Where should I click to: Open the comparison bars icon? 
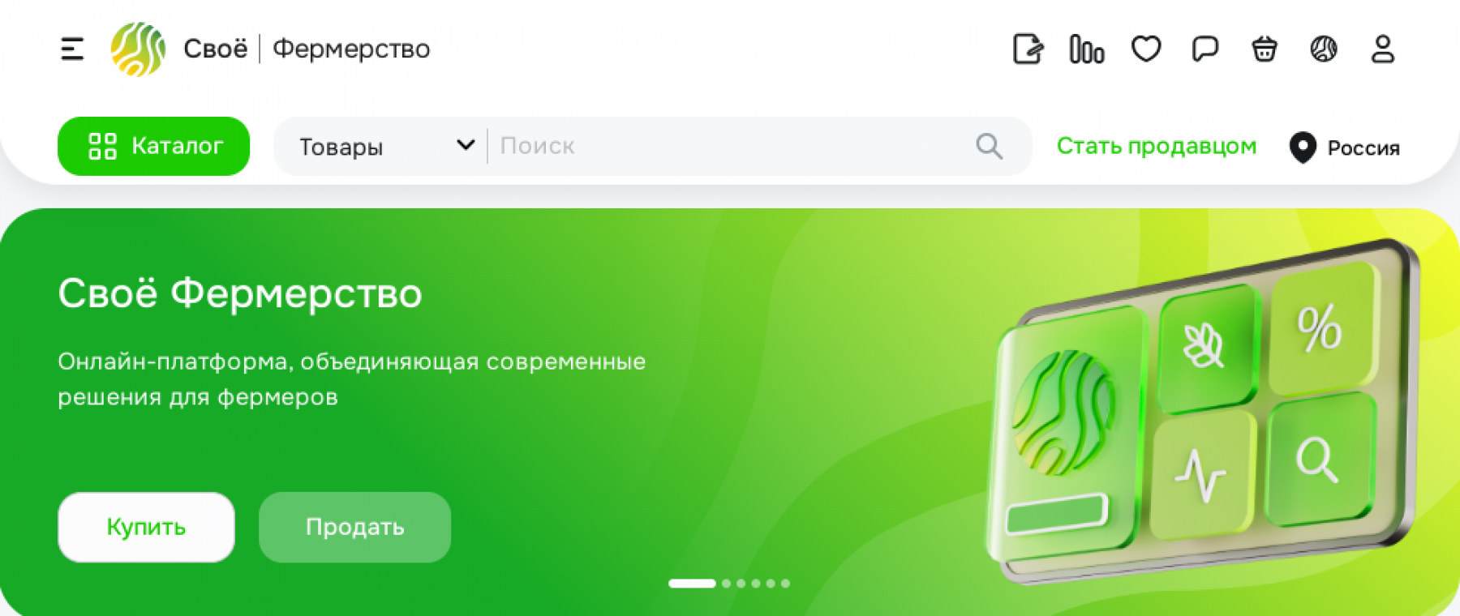[1087, 49]
